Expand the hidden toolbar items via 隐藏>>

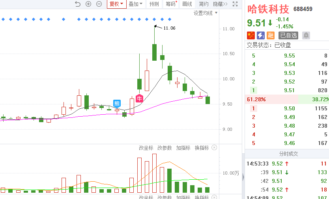[220, 4]
